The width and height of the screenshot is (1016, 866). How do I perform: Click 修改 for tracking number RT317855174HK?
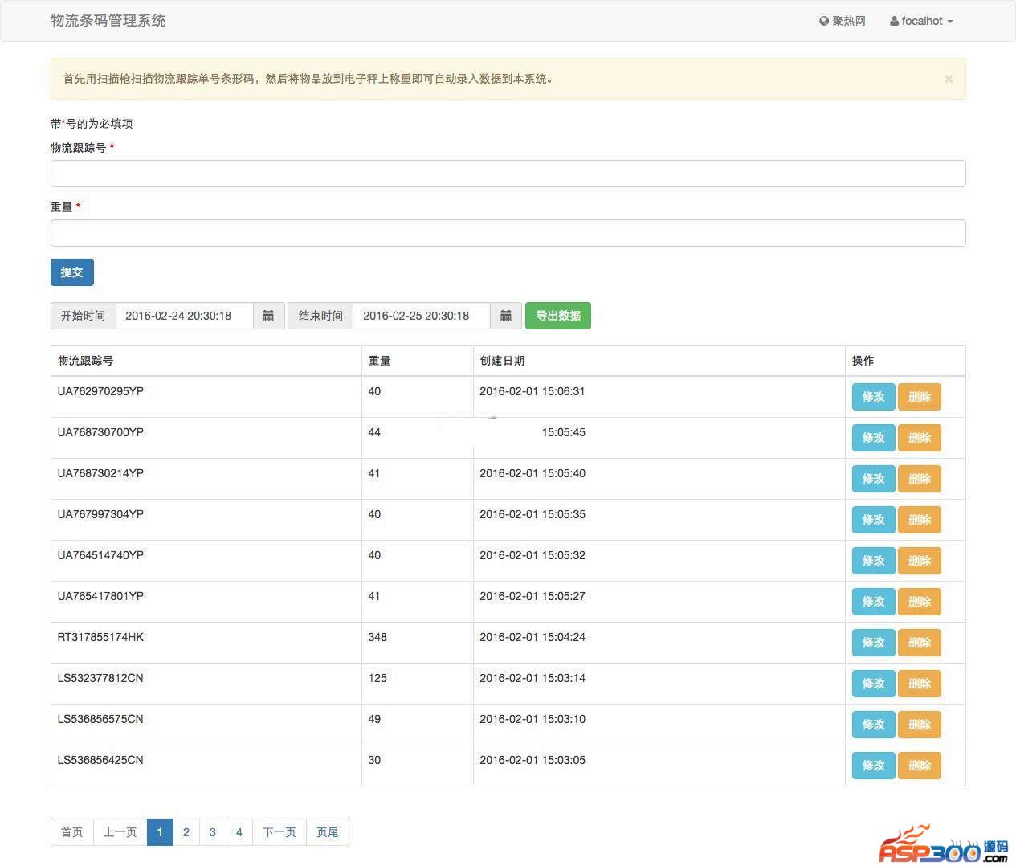pos(873,643)
